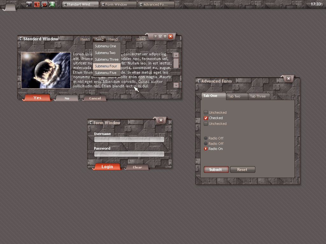Click the scroll down arrow in Standard Window
The image size is (326, 244).
tap(176, 85)
